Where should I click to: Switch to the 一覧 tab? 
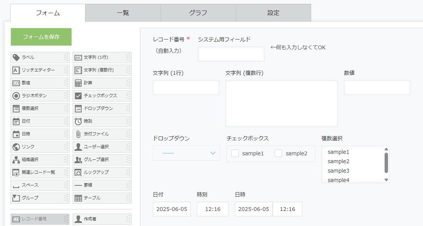tap(123, 13)
